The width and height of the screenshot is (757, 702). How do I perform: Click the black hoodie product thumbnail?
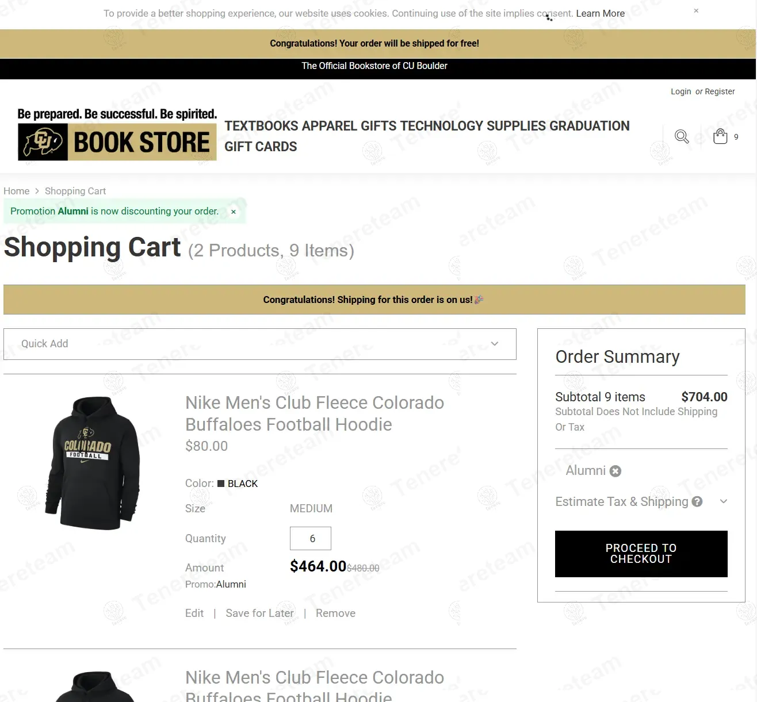pyautogui.click(x=92, y=463)
